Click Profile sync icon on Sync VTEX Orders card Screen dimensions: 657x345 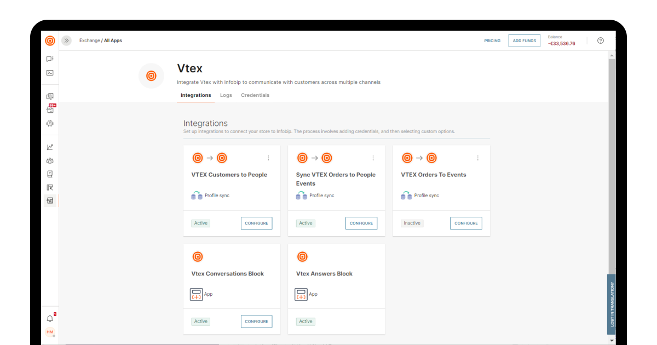[302, 196]
